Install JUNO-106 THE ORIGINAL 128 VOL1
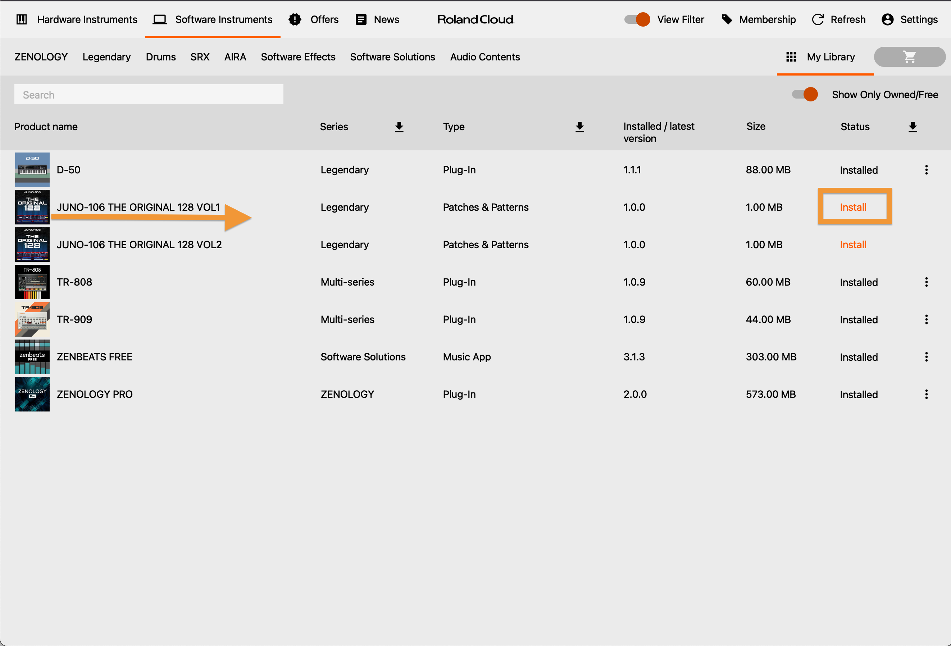 854,207
